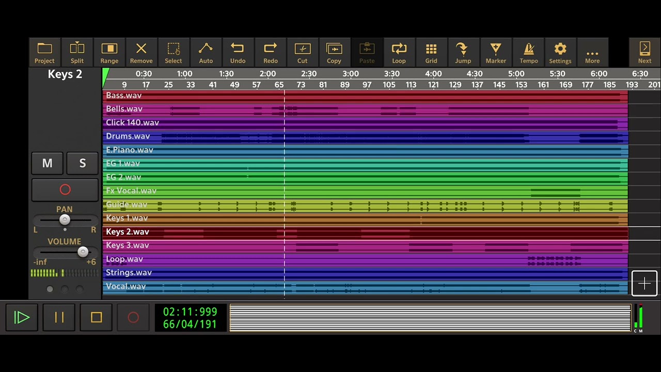Click the Keys 2 channel level meter

65,273
